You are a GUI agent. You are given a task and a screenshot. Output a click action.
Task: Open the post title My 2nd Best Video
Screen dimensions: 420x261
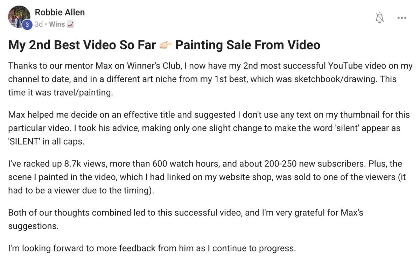164,45
